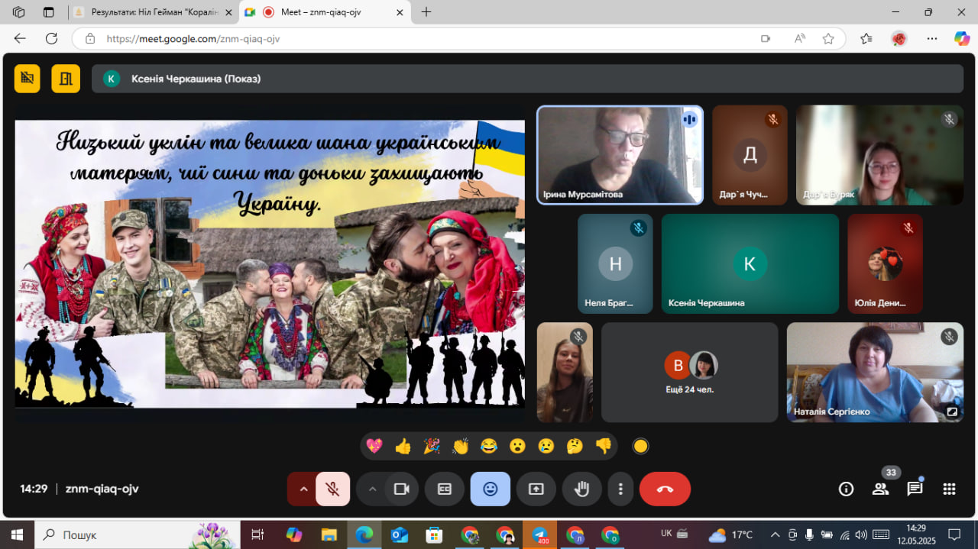The image size is (978, 549).
Task: Open taskbar clock 14:29 12.05.2025
Action: (x=915, y=534)
